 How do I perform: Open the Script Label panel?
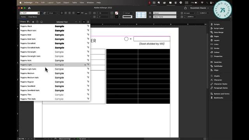(217, 28)
